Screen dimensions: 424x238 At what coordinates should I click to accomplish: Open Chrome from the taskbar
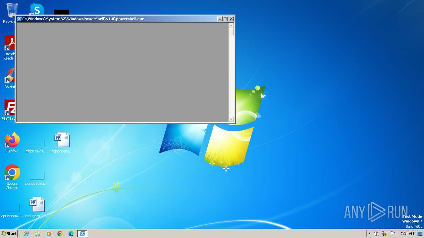click(x=60, y=234)
